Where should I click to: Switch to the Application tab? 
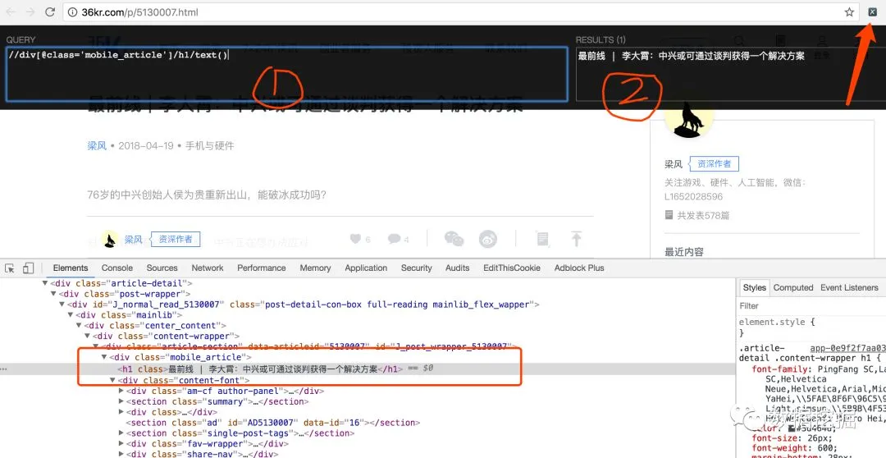(366, 268)
